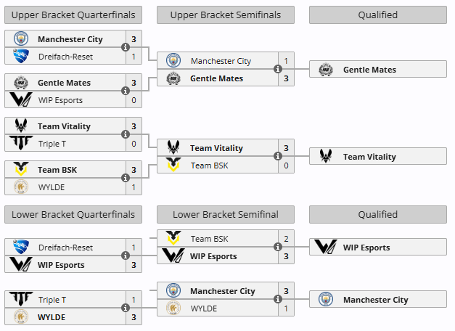The image size is (455, 331).
Task: Show info for Triple T vs WYLDE match
Action: point(126,308)
